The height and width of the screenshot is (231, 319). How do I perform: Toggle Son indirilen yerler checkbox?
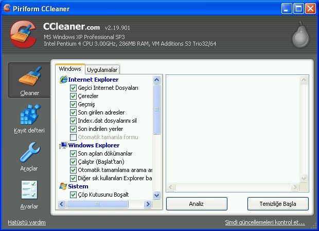73,129
